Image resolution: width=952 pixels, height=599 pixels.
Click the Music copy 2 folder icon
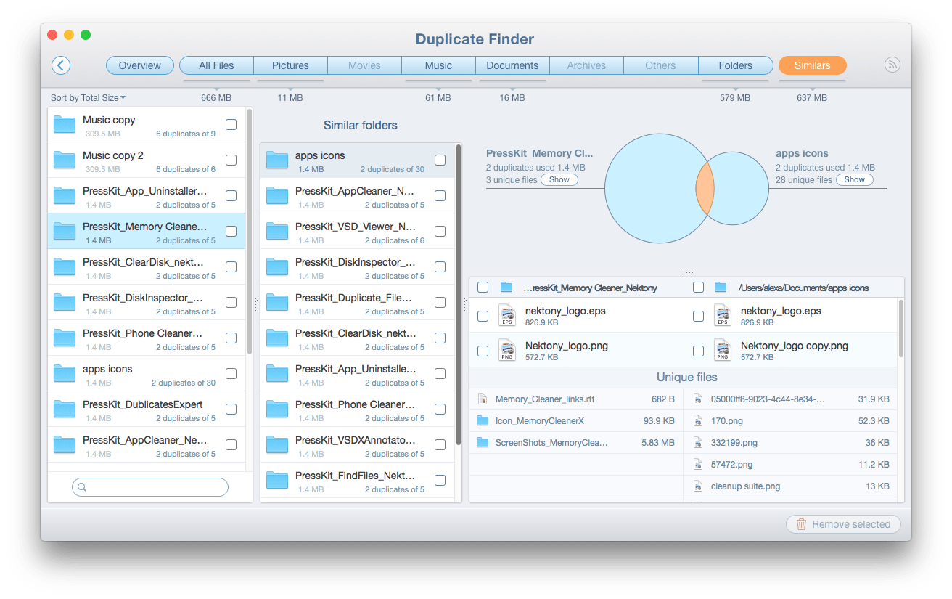click(65, 161)
